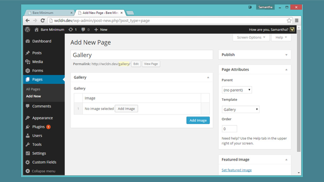Click the scroll down arrow at the scrollbar bottom
This screenshot has width=324, height=182.
pos(299,173)
